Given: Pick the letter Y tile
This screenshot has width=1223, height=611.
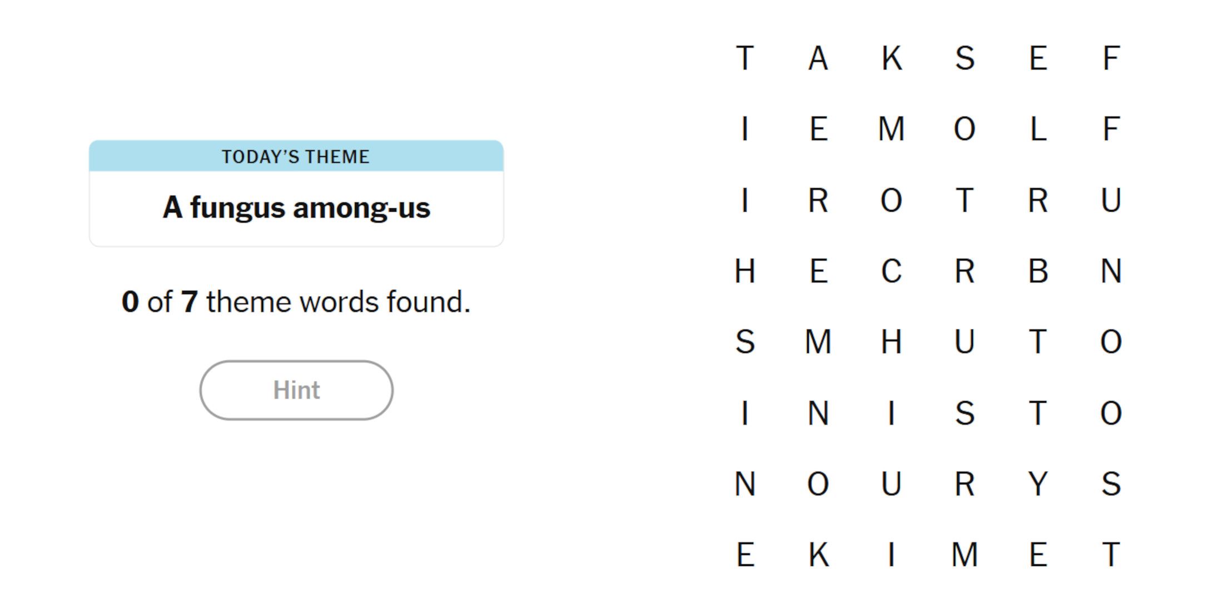Looking at the screenshot, I should pyautogui.click(x=1038, y=484).
